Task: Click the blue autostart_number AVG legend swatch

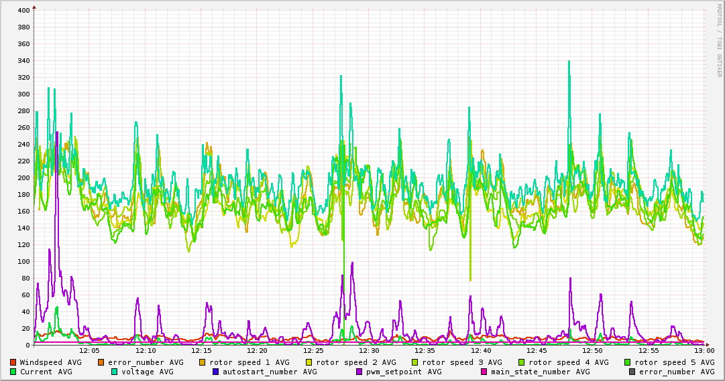Action: pyautogui.click(x=216, y=372)
